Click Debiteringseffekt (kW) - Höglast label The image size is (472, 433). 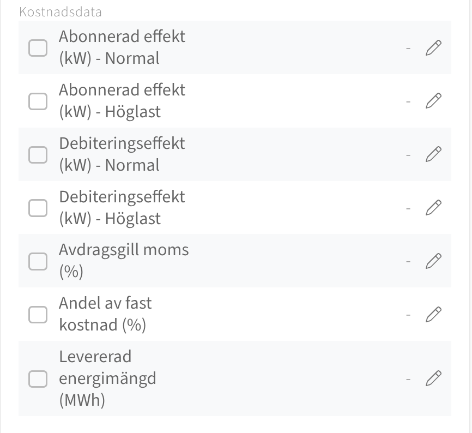pos(122,208)
